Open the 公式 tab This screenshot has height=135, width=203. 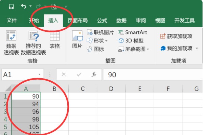[x=102, y=20]
